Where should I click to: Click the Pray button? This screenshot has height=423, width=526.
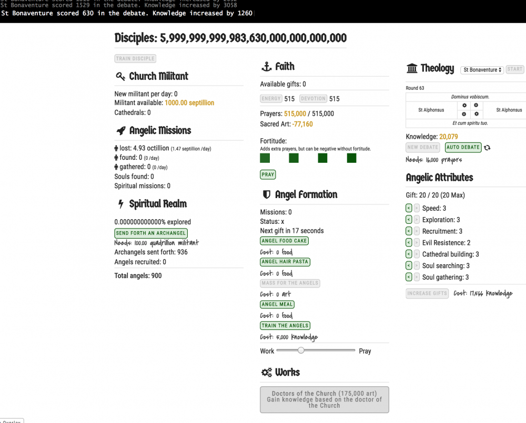(x=268, y=174)
